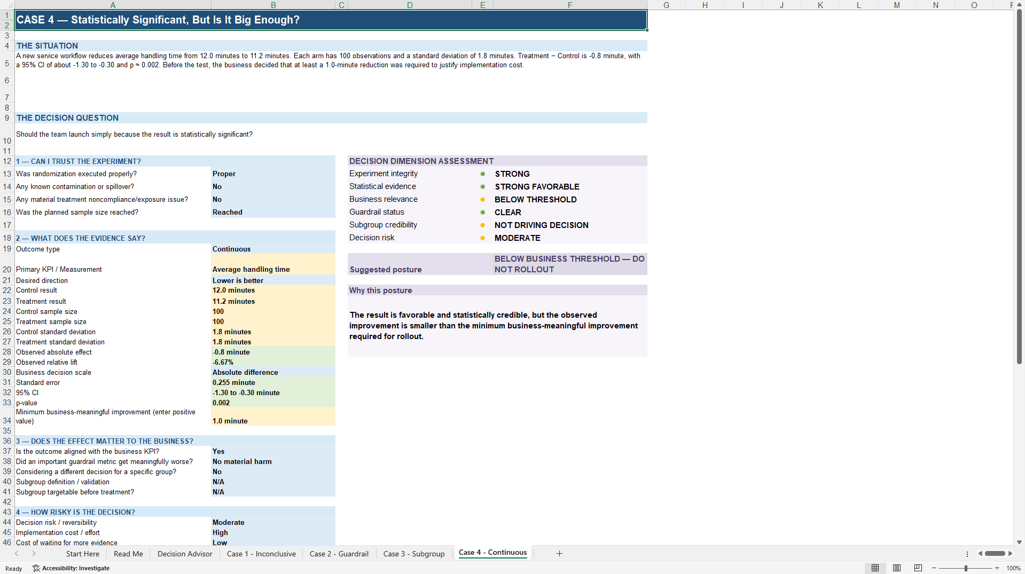
Task: Select row 28 header
Action: (7, 352)
